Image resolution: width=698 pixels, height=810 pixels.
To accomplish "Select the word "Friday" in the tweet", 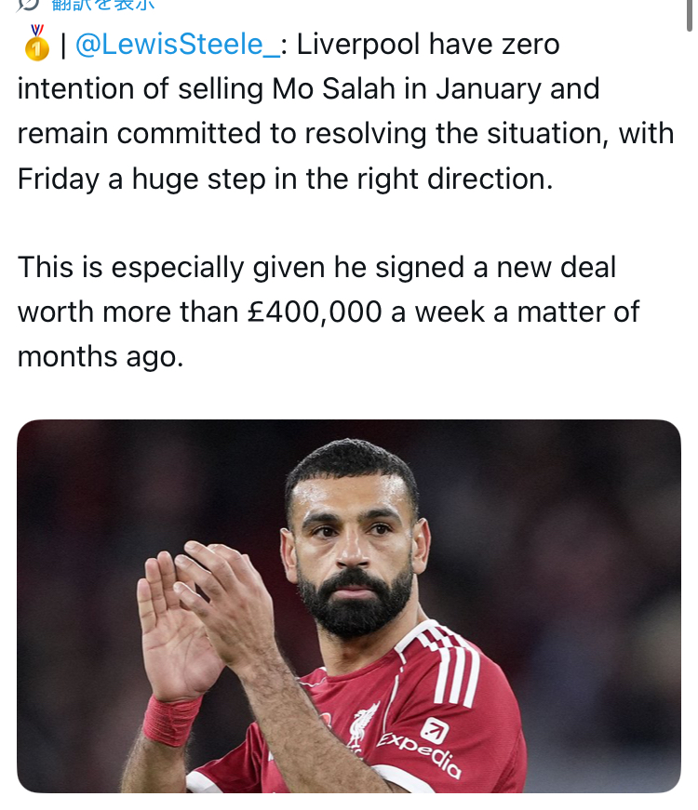I will click(x=58, y=178).
